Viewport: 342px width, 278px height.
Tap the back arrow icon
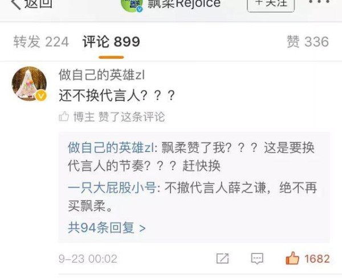click(16, 4)
